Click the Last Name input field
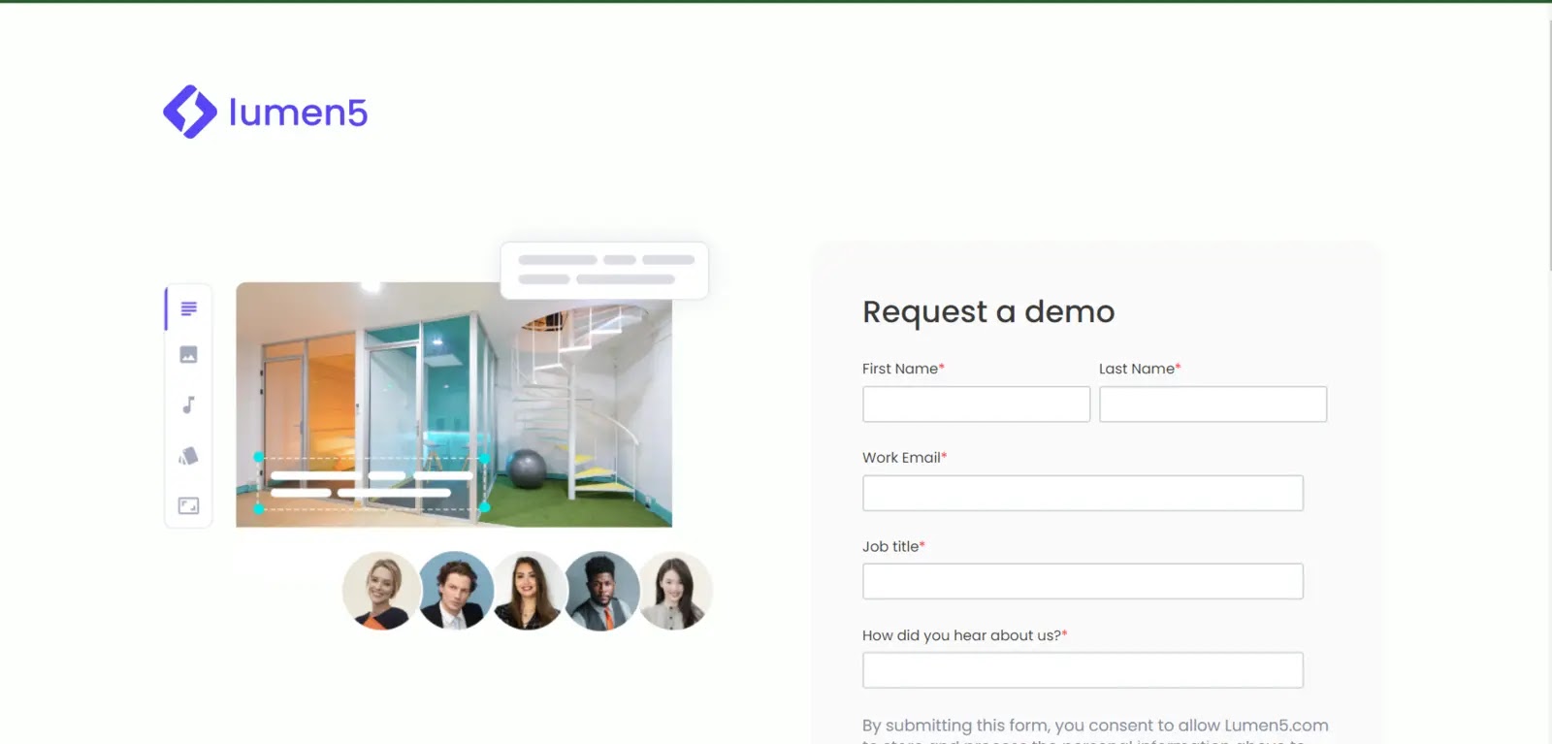 (x=1212, y=404)
